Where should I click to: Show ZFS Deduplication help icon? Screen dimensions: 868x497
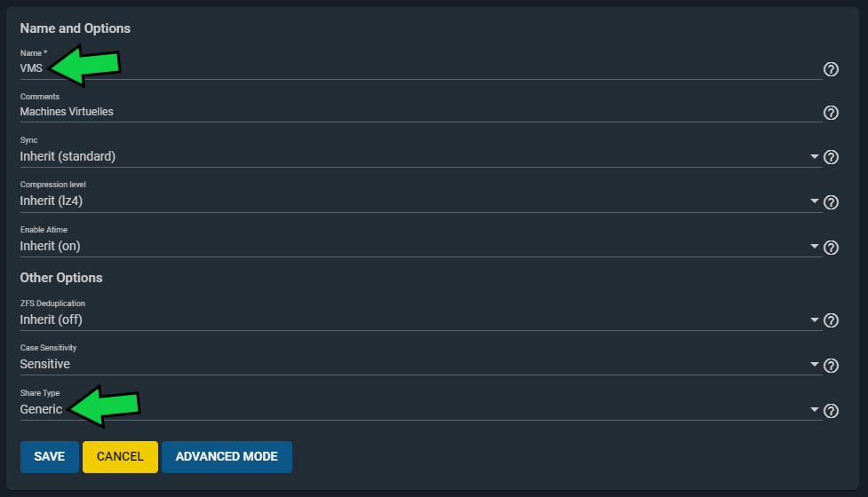(x=831, y=320)
